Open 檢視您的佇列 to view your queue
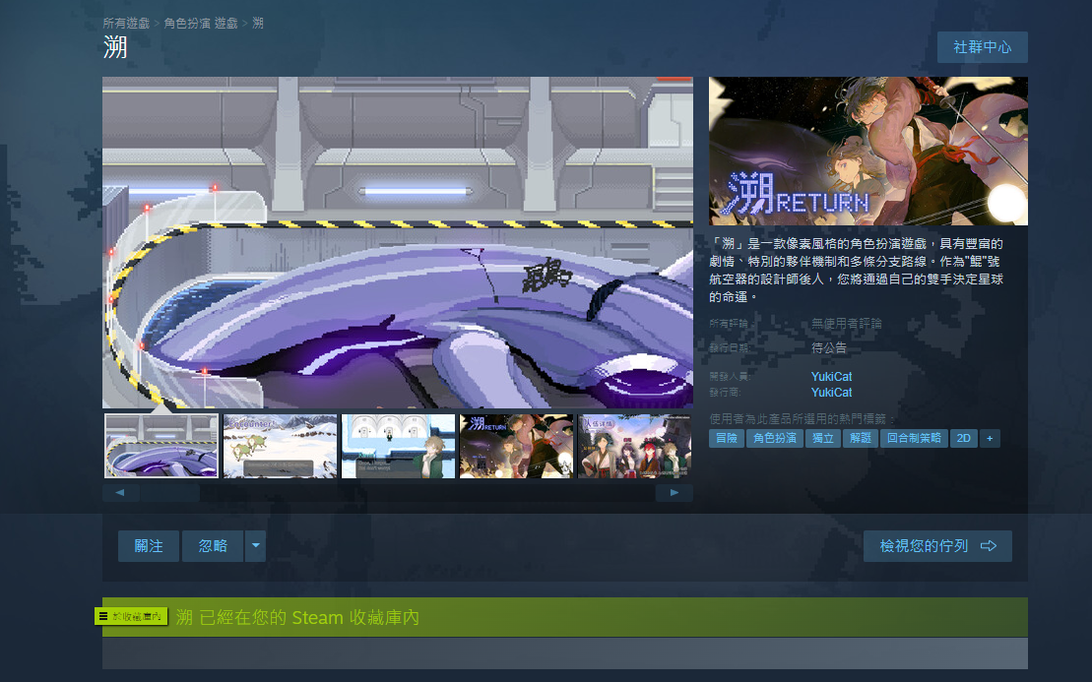 (937, 546)
